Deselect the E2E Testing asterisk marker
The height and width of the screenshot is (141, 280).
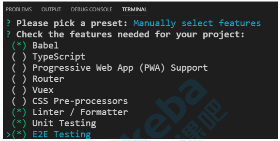click(x=19, y=134)
